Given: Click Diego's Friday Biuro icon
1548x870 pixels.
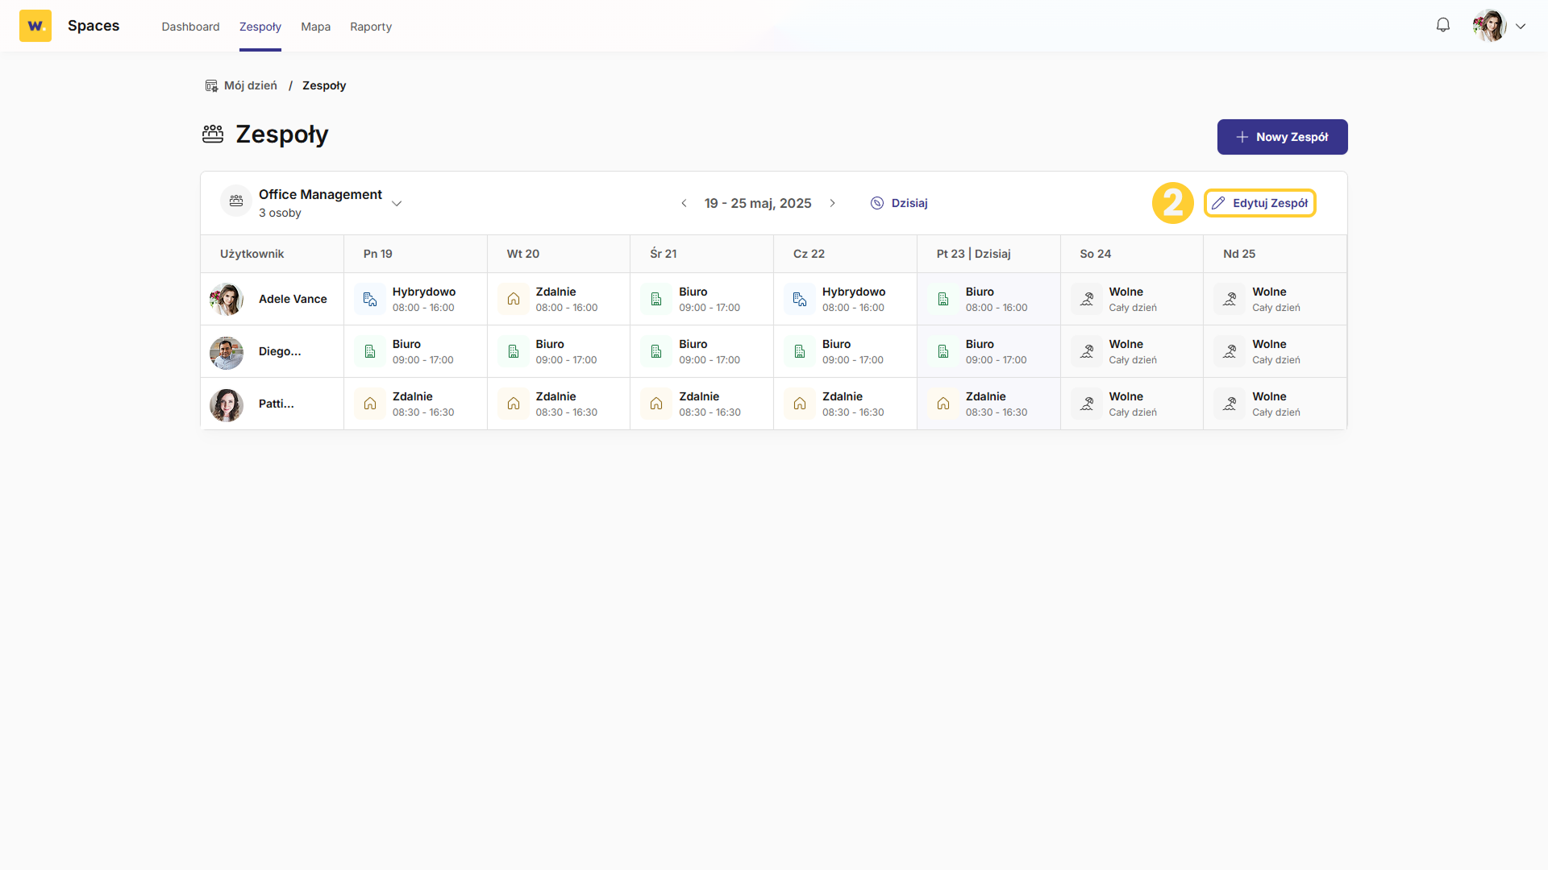Looking at the screenshot, I should pyautogui.click(x=943, y=351).
